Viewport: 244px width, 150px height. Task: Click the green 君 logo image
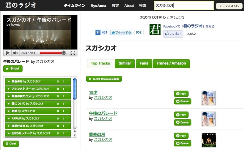point(155,29)
